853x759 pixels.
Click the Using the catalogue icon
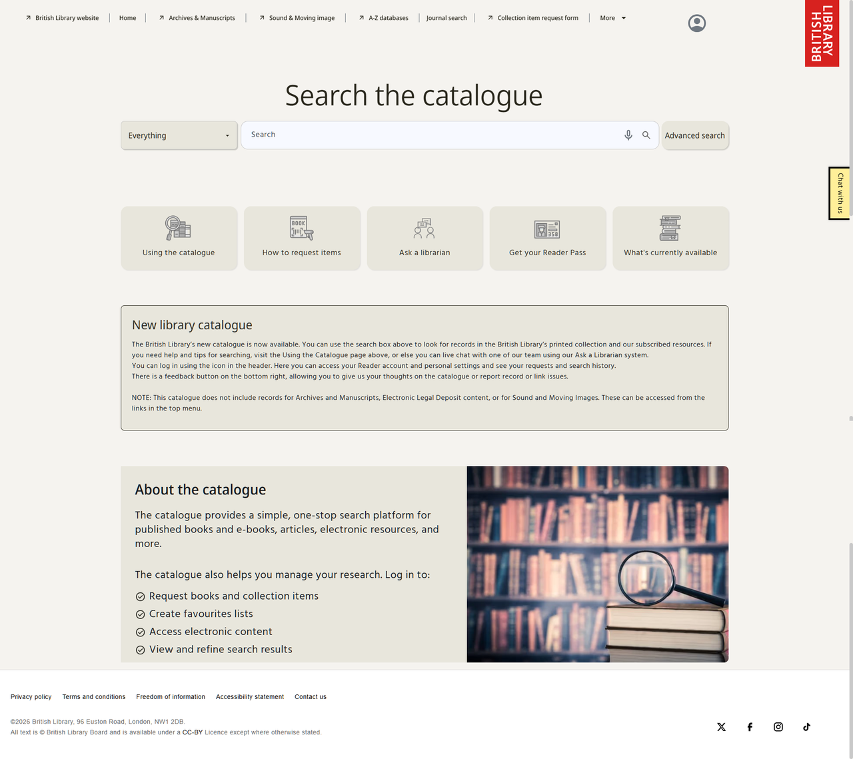179,228
